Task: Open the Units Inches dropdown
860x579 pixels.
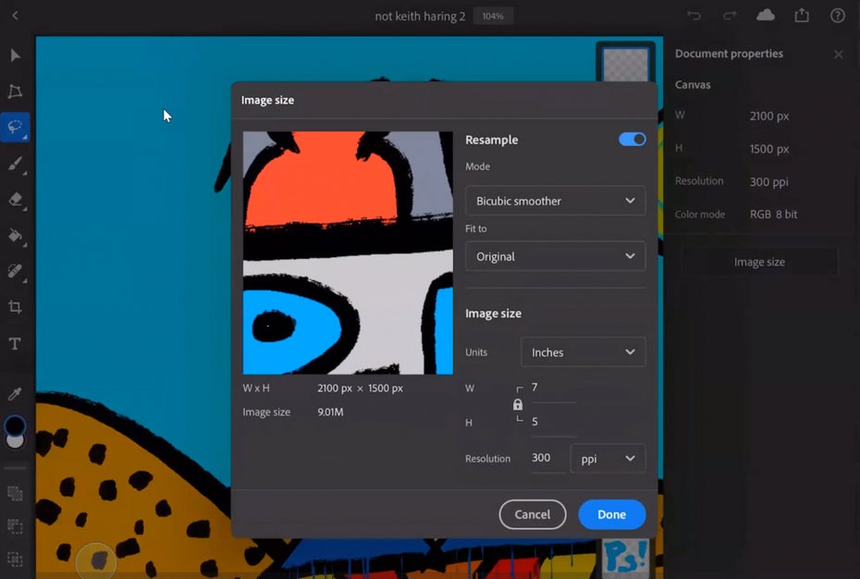Action: pos(583,352)
